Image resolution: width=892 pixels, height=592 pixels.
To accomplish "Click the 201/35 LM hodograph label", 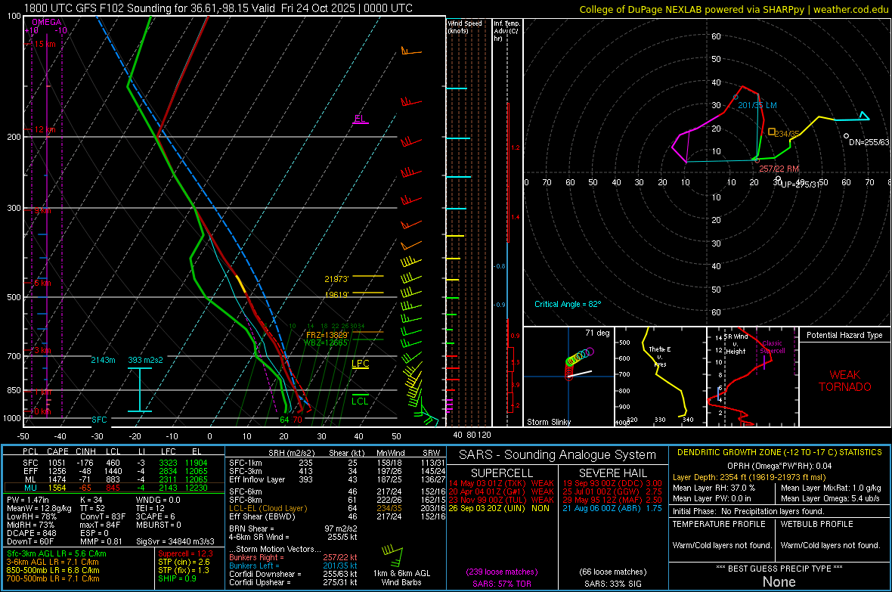I will (x=757, y=105).
